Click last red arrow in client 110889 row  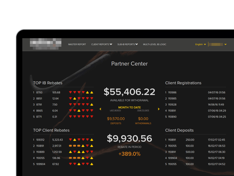pyautogui.click(x=92, y=152)
